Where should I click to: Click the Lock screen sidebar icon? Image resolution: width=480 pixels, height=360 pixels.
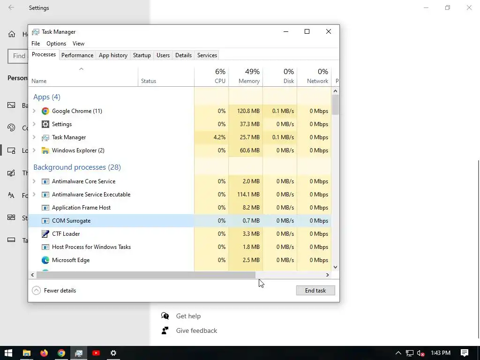(x=11, y=150)
